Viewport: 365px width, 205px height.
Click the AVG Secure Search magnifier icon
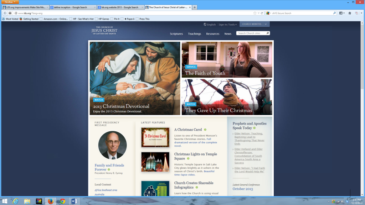[x=334, y=13]
